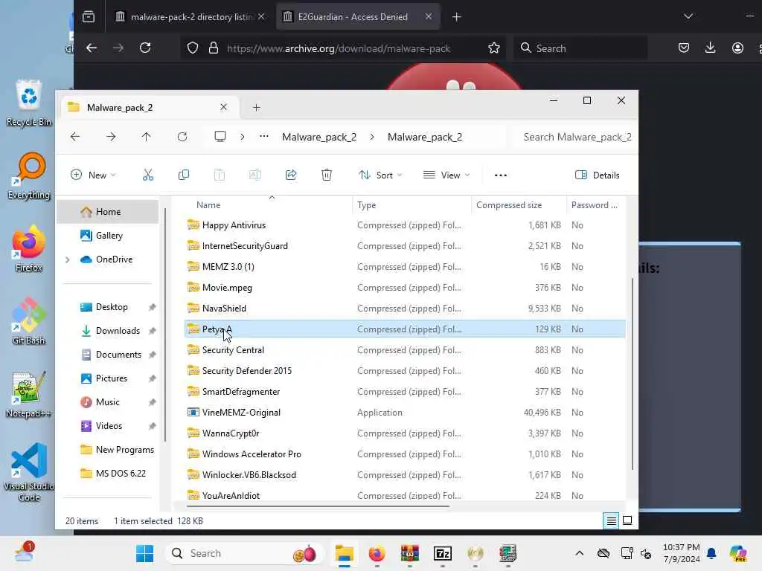Unpin Desktop using its pin icon
The width and height of the screenshot is (762, 571).
coord(152,307)
